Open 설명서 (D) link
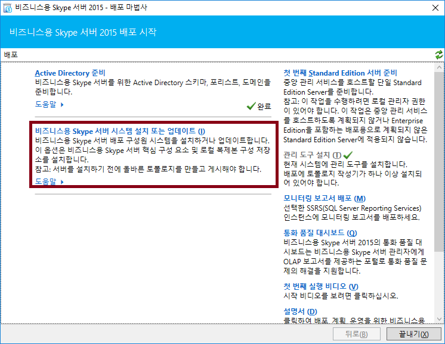This screenshot has height=344, width=445. (300, 311)
